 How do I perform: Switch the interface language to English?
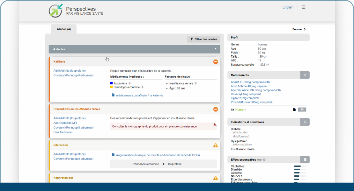click(287, 7)
